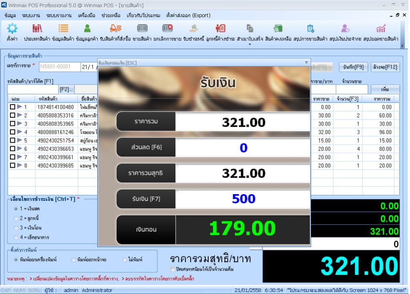This screenshot has height=294, width=410.
Task: Click the ส่วนลด [F6] discount field
Action: 243,148
